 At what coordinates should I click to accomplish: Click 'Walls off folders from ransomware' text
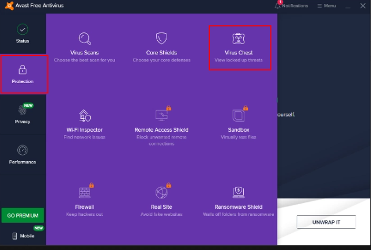[x=239, y=214]
